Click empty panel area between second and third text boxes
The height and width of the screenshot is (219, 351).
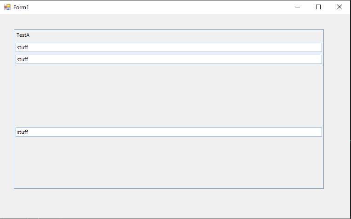pyautogui.click(x=169, y=96)
